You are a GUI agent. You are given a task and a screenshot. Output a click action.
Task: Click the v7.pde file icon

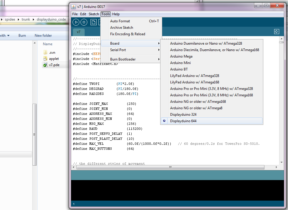pyautogui.click(x=45, y=65)
